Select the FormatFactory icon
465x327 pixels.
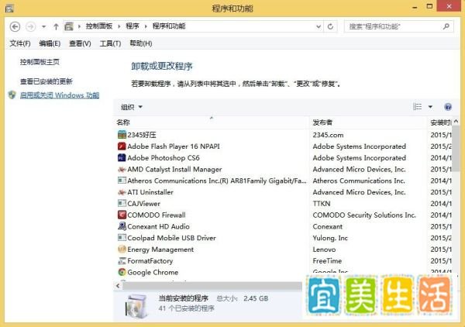click(x=122, y=261)
